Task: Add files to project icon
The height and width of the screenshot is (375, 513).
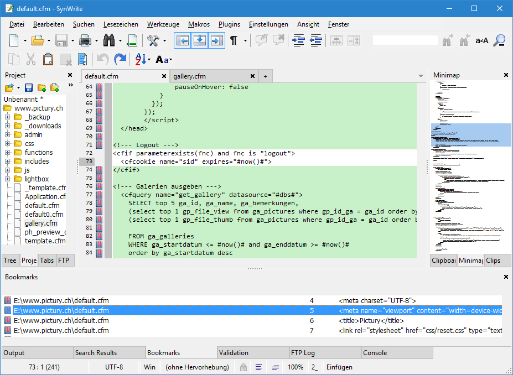Action: [55, 87]
